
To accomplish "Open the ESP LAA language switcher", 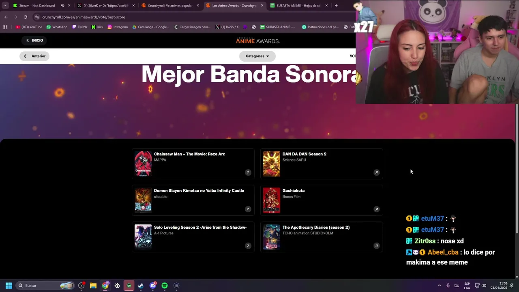I will 467,286.
